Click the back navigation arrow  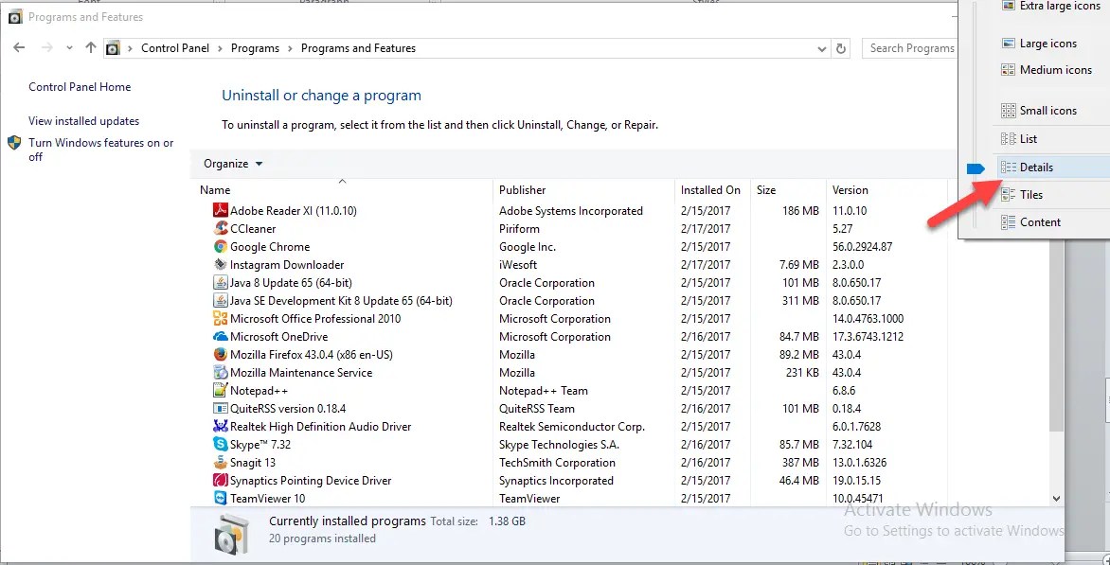coord(20,47)
